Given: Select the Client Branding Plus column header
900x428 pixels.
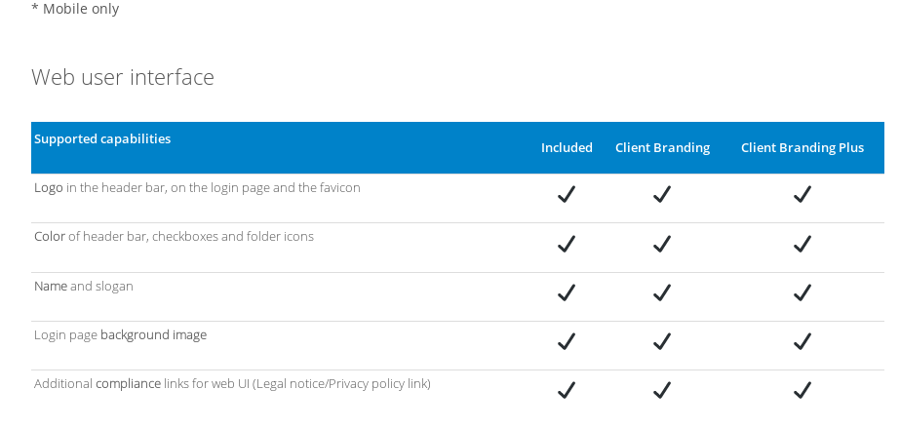Looking at the screenshot, I should 802,148.
